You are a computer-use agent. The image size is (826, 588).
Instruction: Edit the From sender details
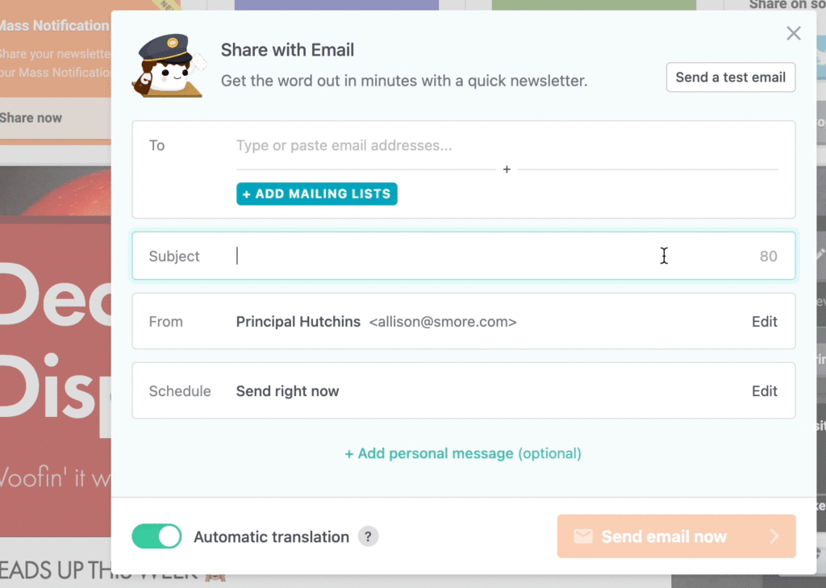pyautogui.click(x=765, y=321)
